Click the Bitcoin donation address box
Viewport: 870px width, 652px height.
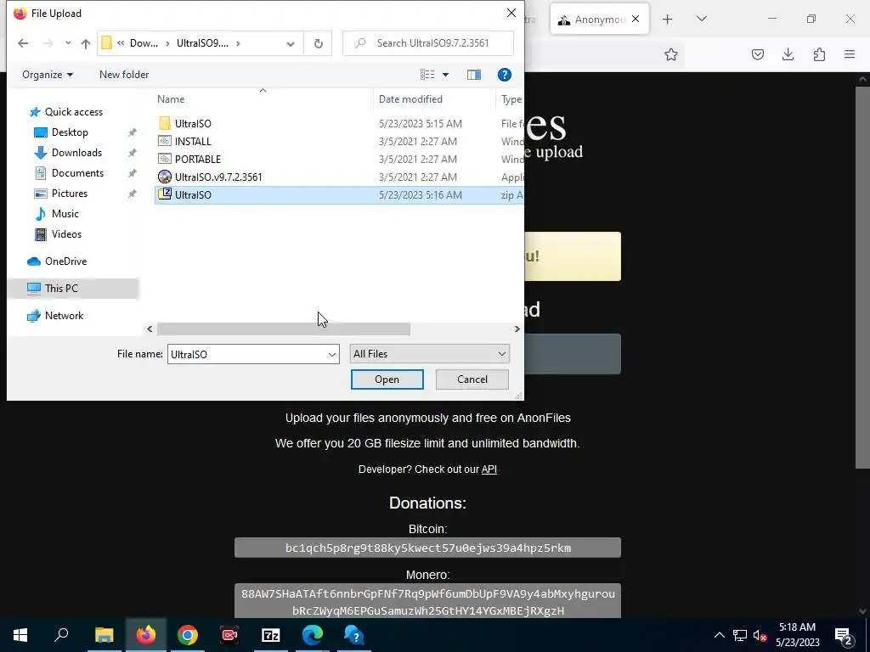pos(427,548)
